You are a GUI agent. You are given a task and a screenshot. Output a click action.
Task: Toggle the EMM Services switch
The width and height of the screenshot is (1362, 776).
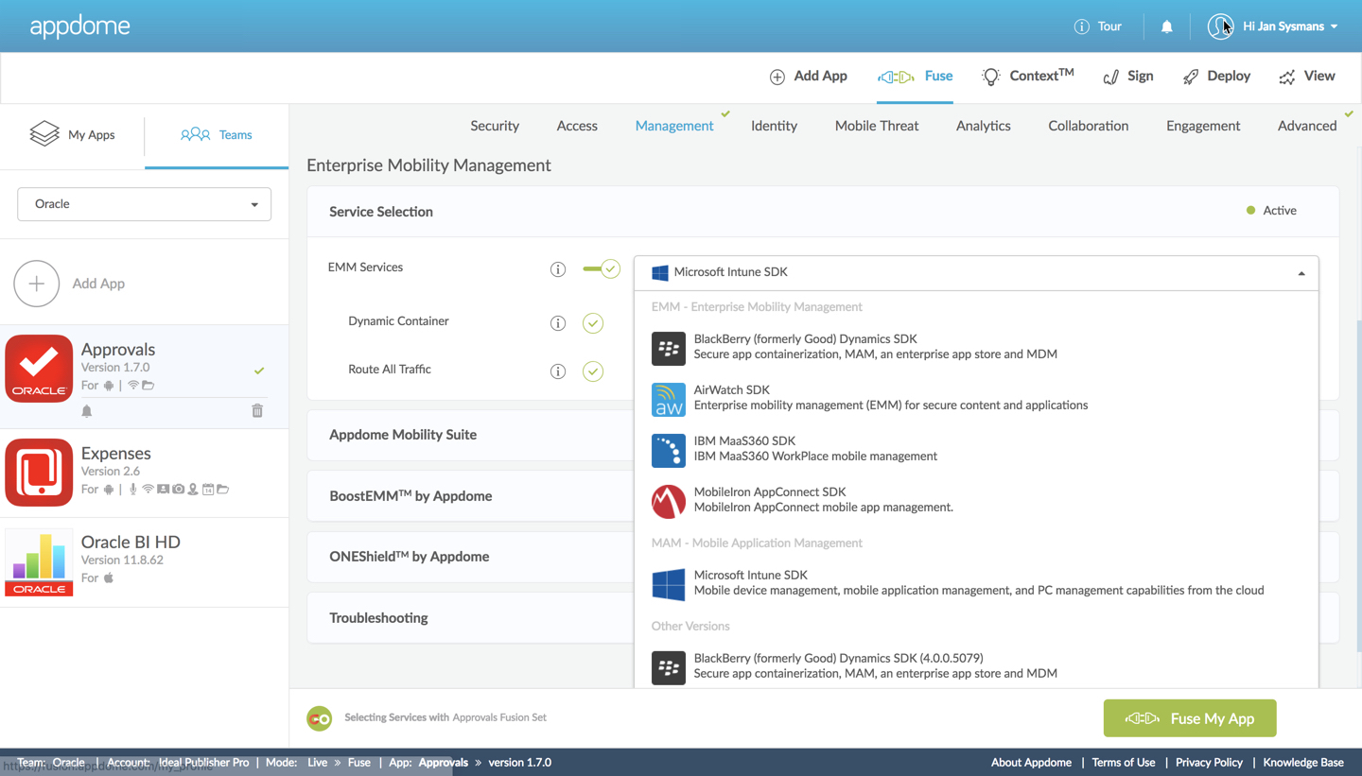601,269
